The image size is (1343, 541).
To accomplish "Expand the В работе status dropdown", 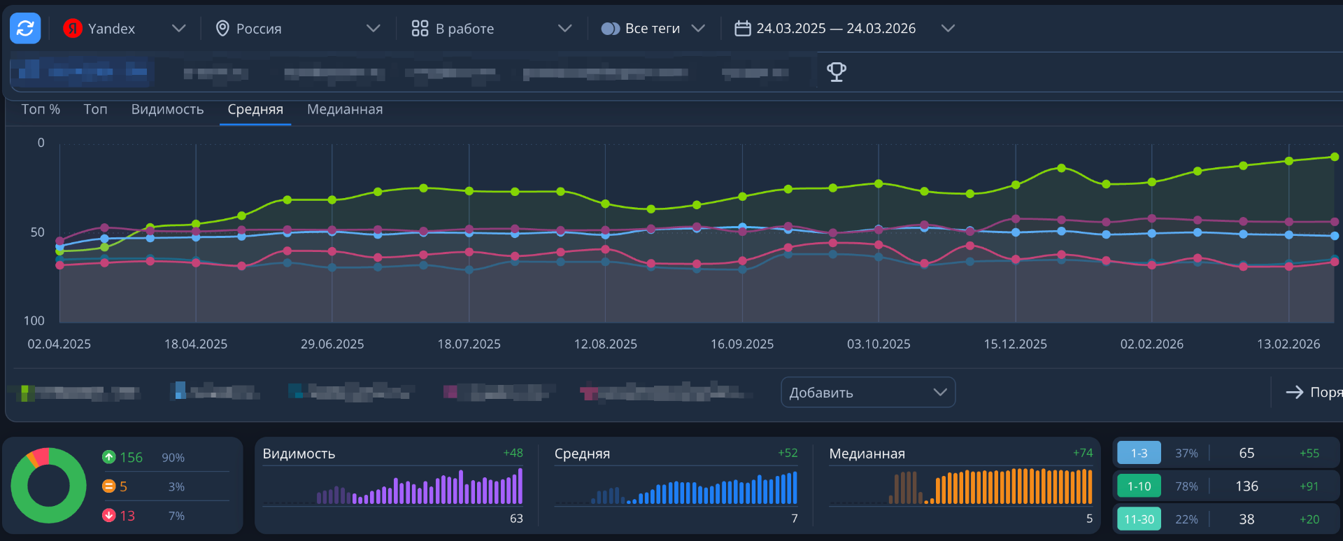I will pos(491,28).
